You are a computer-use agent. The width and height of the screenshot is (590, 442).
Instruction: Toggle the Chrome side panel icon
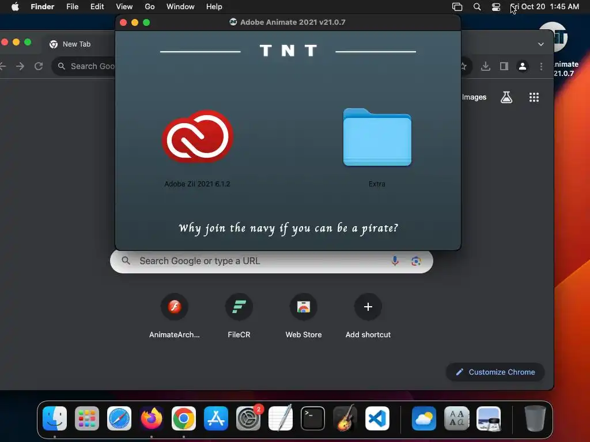[x=504, y=67]
